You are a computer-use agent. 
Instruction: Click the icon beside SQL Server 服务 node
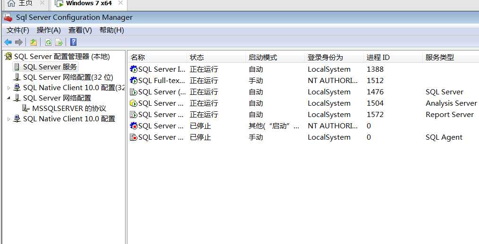pyautogui.click(x=17, y=67)
